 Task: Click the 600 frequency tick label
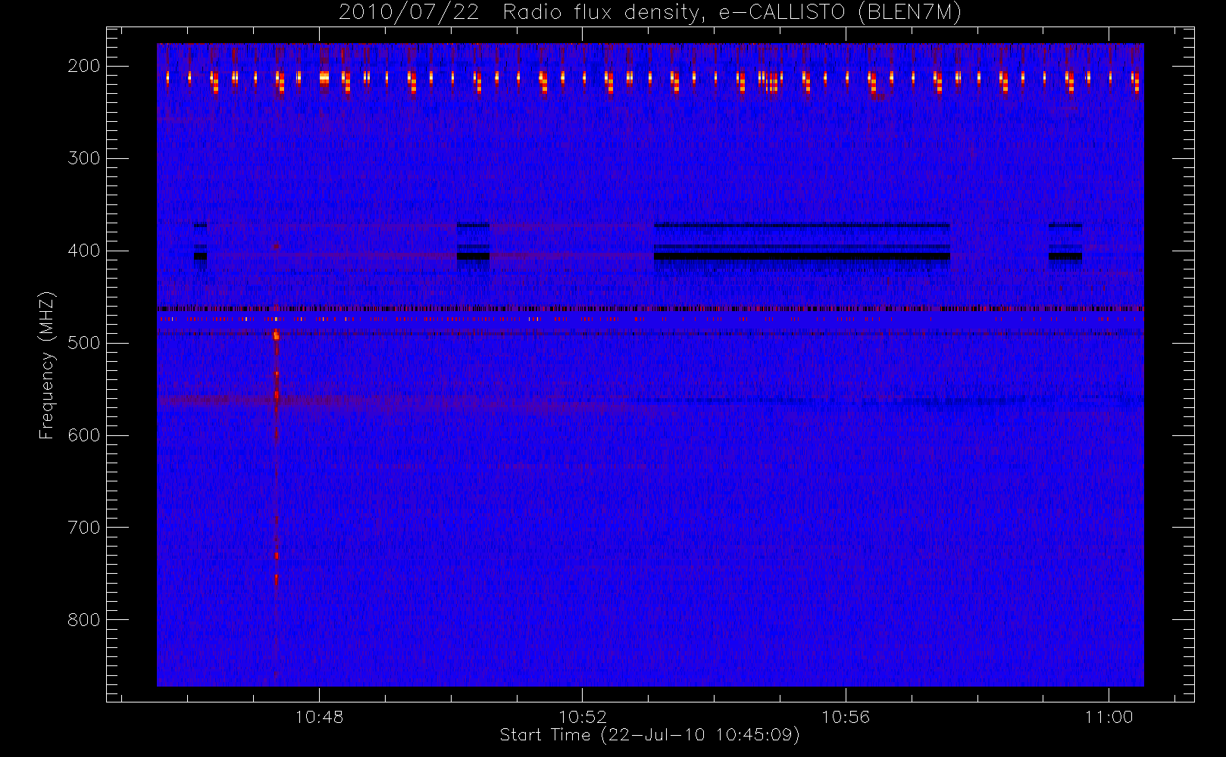coord(84,435)
